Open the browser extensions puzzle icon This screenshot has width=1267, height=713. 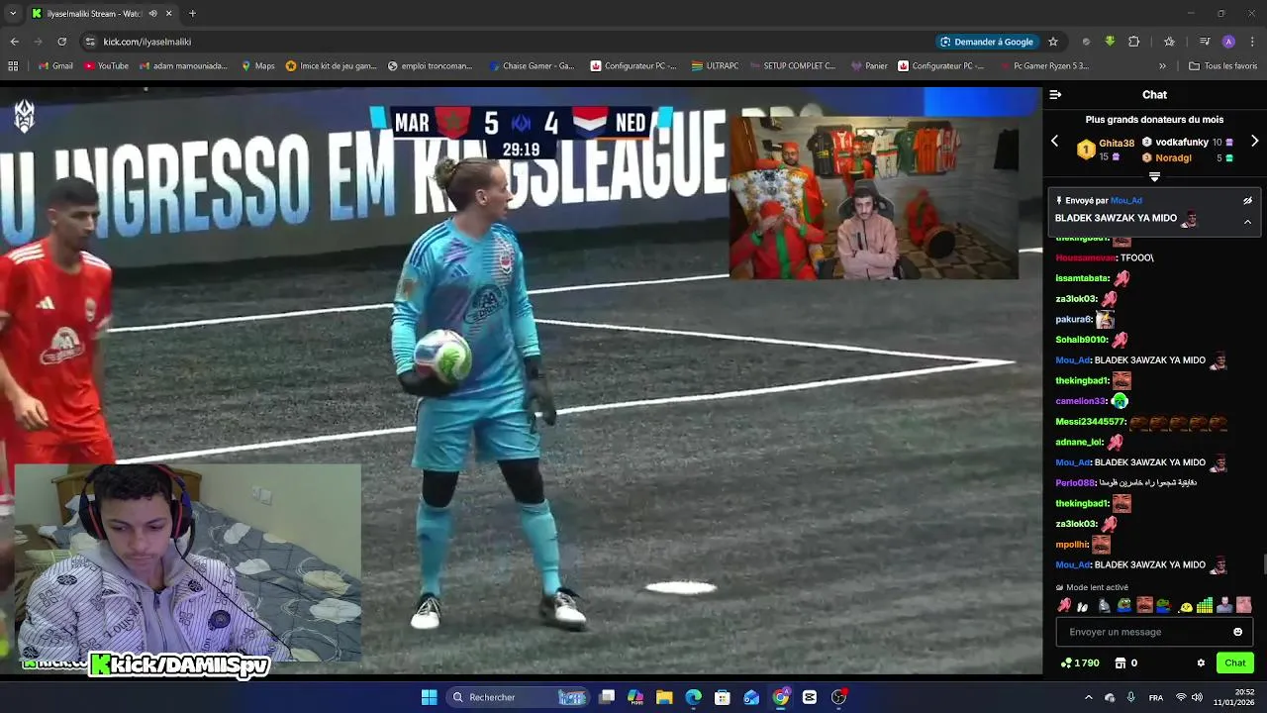tap(1134, 42)
